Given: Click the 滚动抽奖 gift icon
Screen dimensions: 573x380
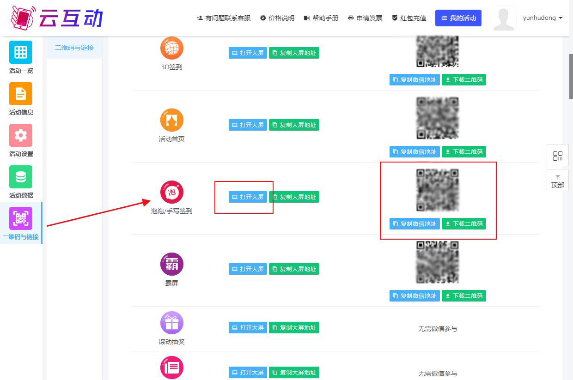Looking at the screenshot, I should point(172,323).
